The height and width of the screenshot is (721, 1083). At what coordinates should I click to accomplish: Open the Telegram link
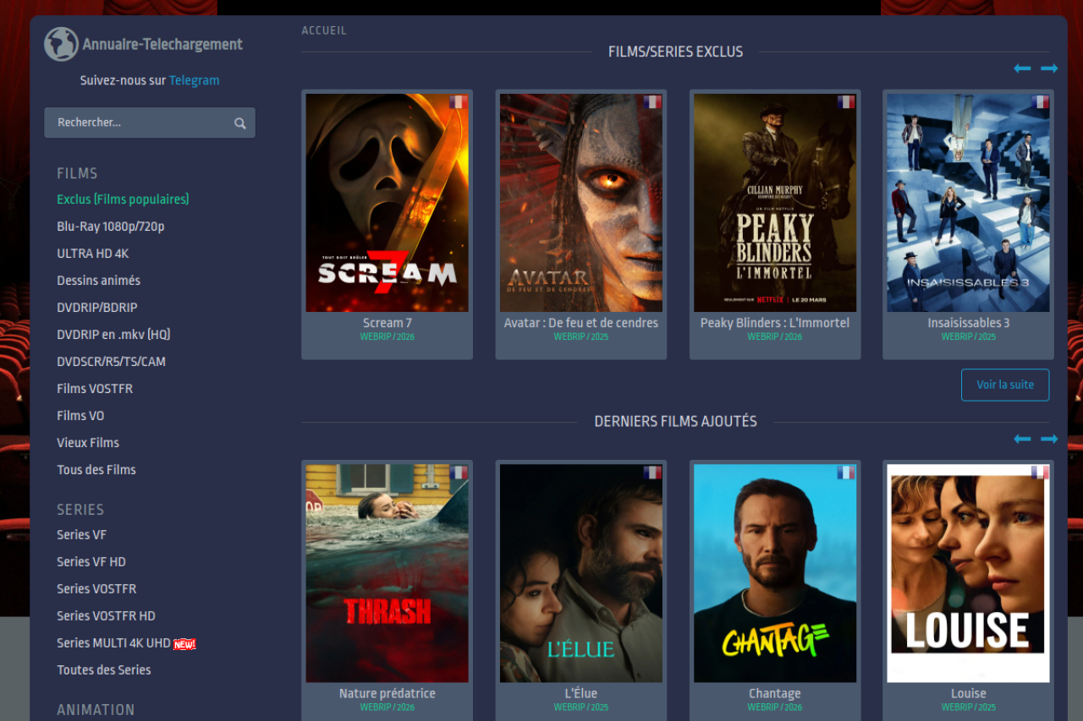(x=194, y=80)
